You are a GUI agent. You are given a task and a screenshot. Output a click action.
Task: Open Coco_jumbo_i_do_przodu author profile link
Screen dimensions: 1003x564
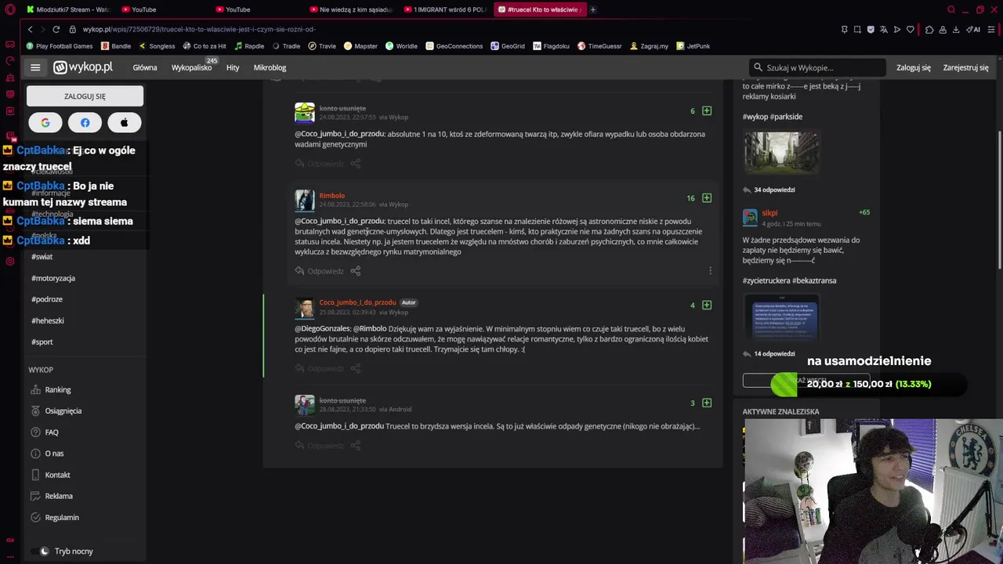click(357, 302)
